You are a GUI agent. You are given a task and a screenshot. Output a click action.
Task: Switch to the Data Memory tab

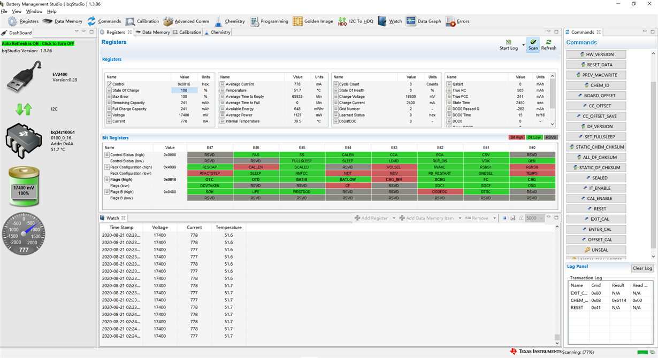coord(152,33)
